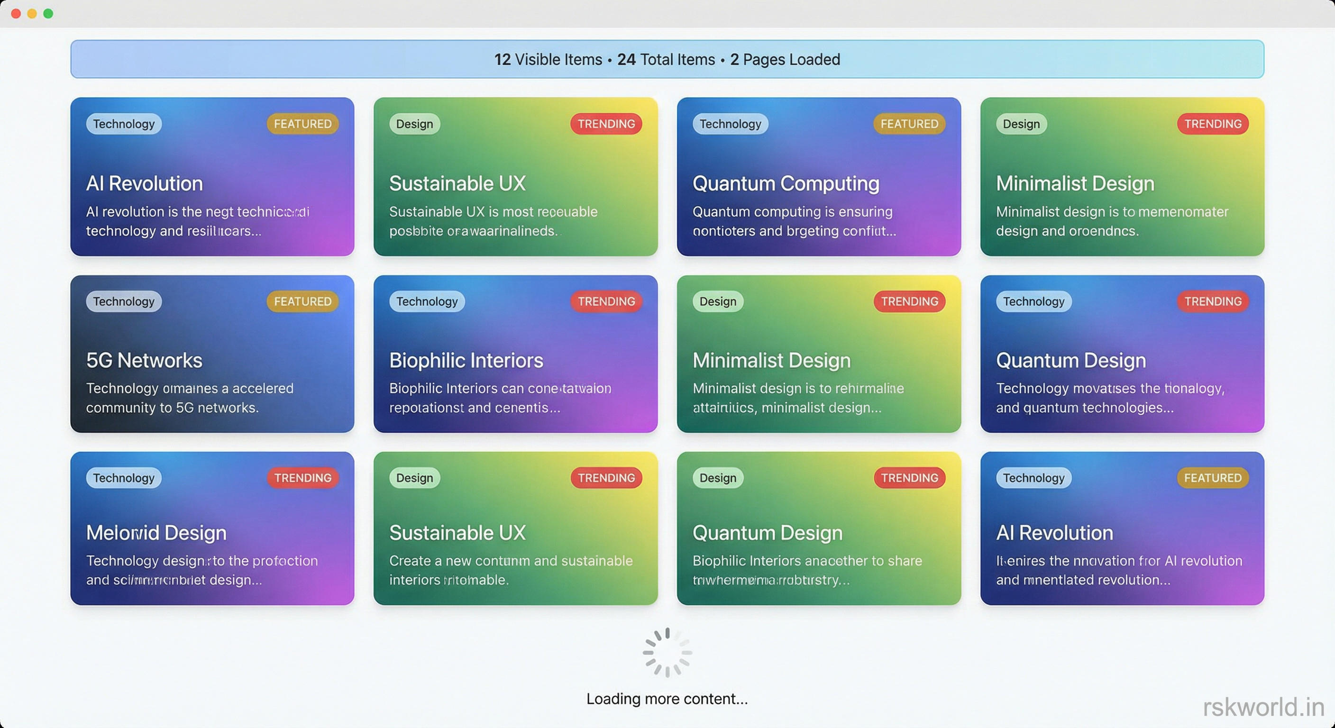Open the 5G Networks title
This screenshot has height=728, width=1335.
click(144, 360)
